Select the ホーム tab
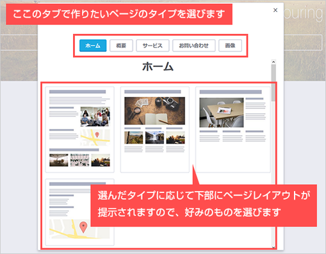The height and width of the screenshot is (254, 326). [x=93, y=46]
